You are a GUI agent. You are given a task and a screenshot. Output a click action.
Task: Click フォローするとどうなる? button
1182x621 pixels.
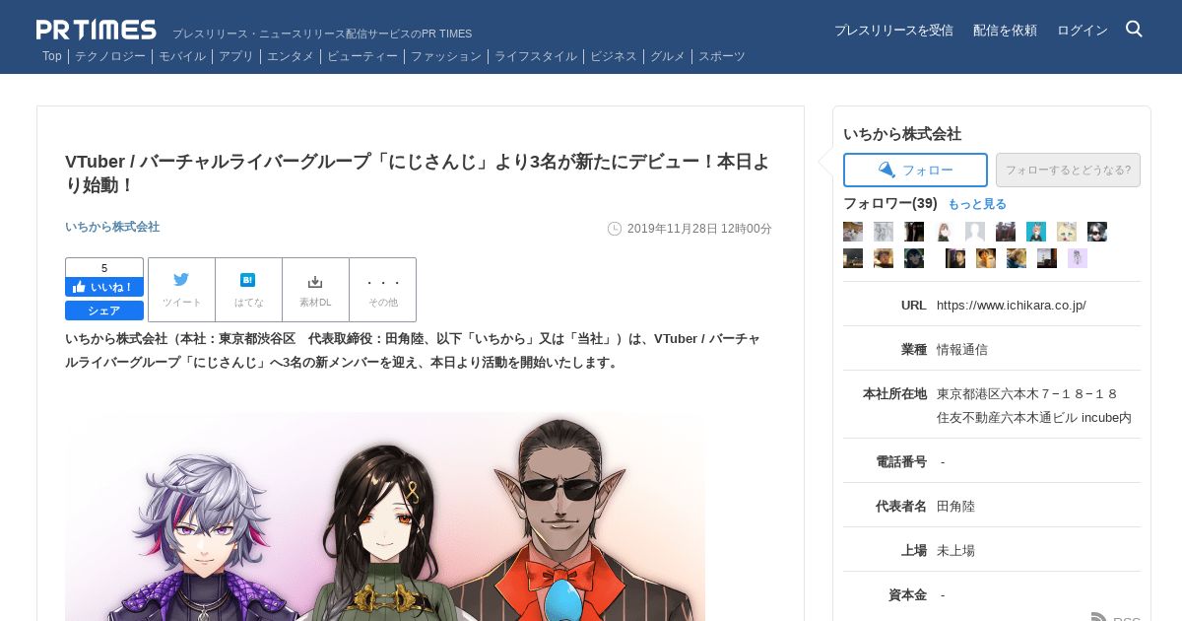click(x=1068, y=170)
